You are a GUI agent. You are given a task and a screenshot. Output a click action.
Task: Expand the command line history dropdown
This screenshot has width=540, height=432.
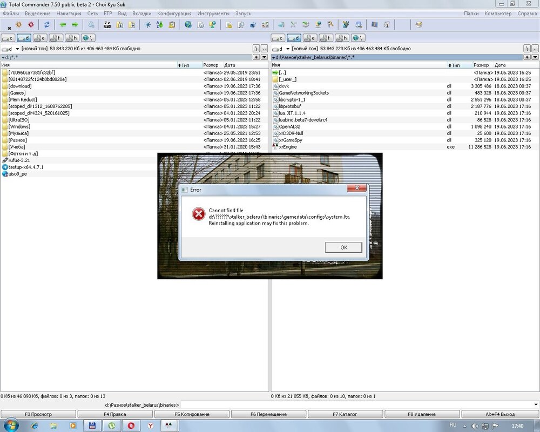[535, 404]
